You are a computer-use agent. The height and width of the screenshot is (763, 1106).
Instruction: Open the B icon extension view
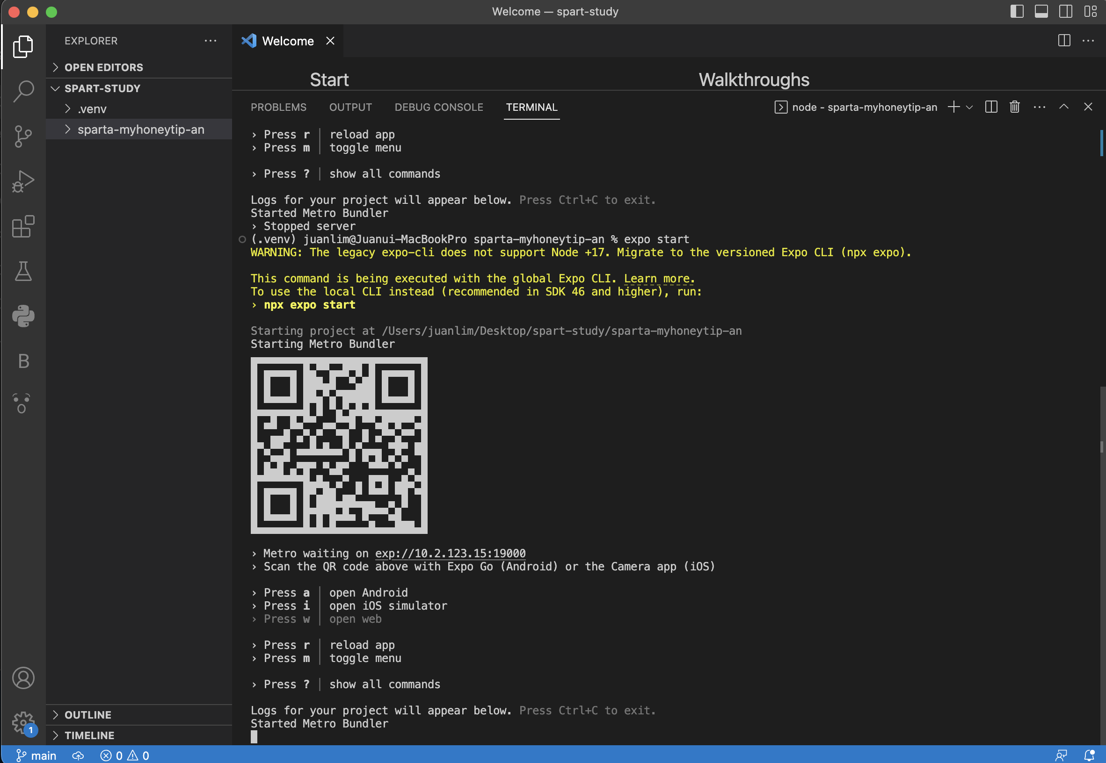coord(23,361)
